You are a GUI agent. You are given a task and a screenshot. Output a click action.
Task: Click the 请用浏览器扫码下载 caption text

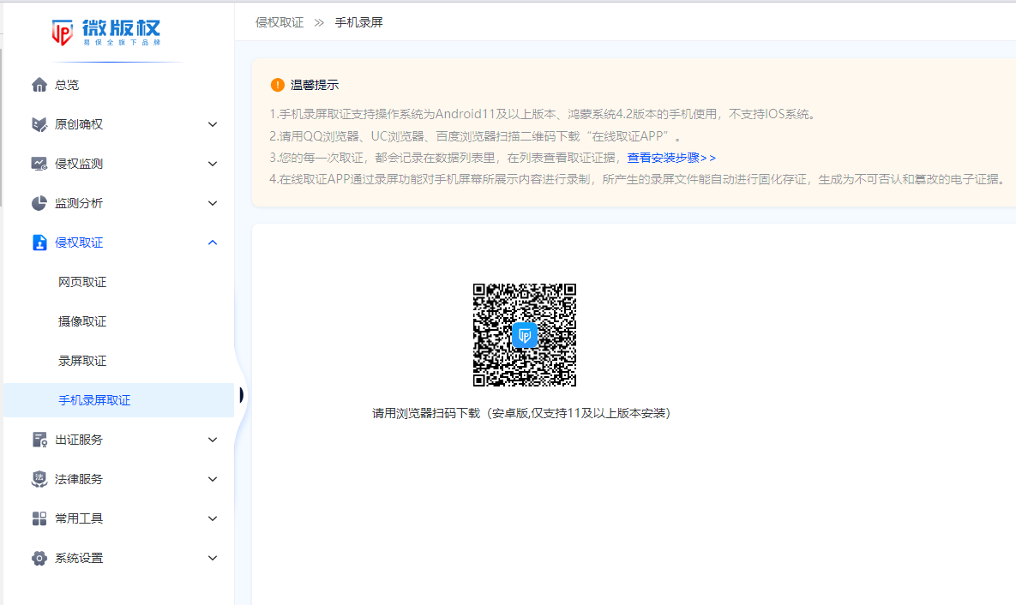point(521,413)
